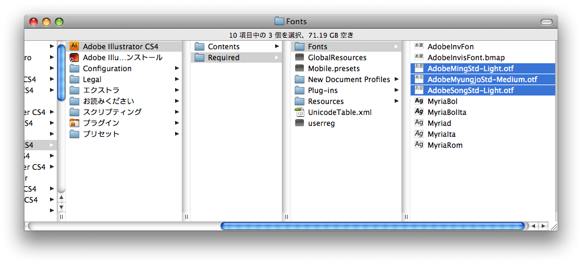Select the お読みください folder name

pyautogui.click(x=109, y=101)
